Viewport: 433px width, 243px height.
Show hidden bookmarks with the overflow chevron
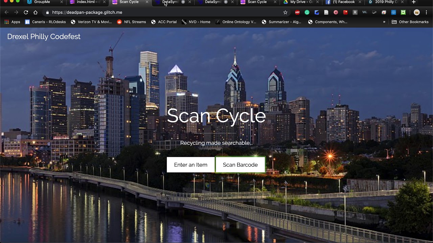pos(384,22)
